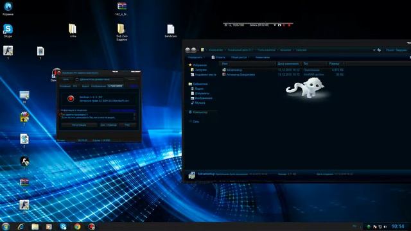Open Загрузки in the Explorer sidebar
This screenshot has width=411, height=231.
tap(198, 70)
